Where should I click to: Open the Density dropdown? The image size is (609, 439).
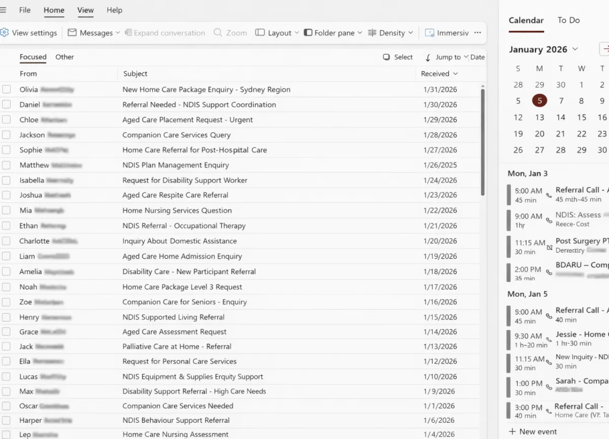391,33
